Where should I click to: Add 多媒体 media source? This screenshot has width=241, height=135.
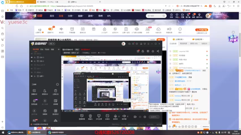pos(108,117)
